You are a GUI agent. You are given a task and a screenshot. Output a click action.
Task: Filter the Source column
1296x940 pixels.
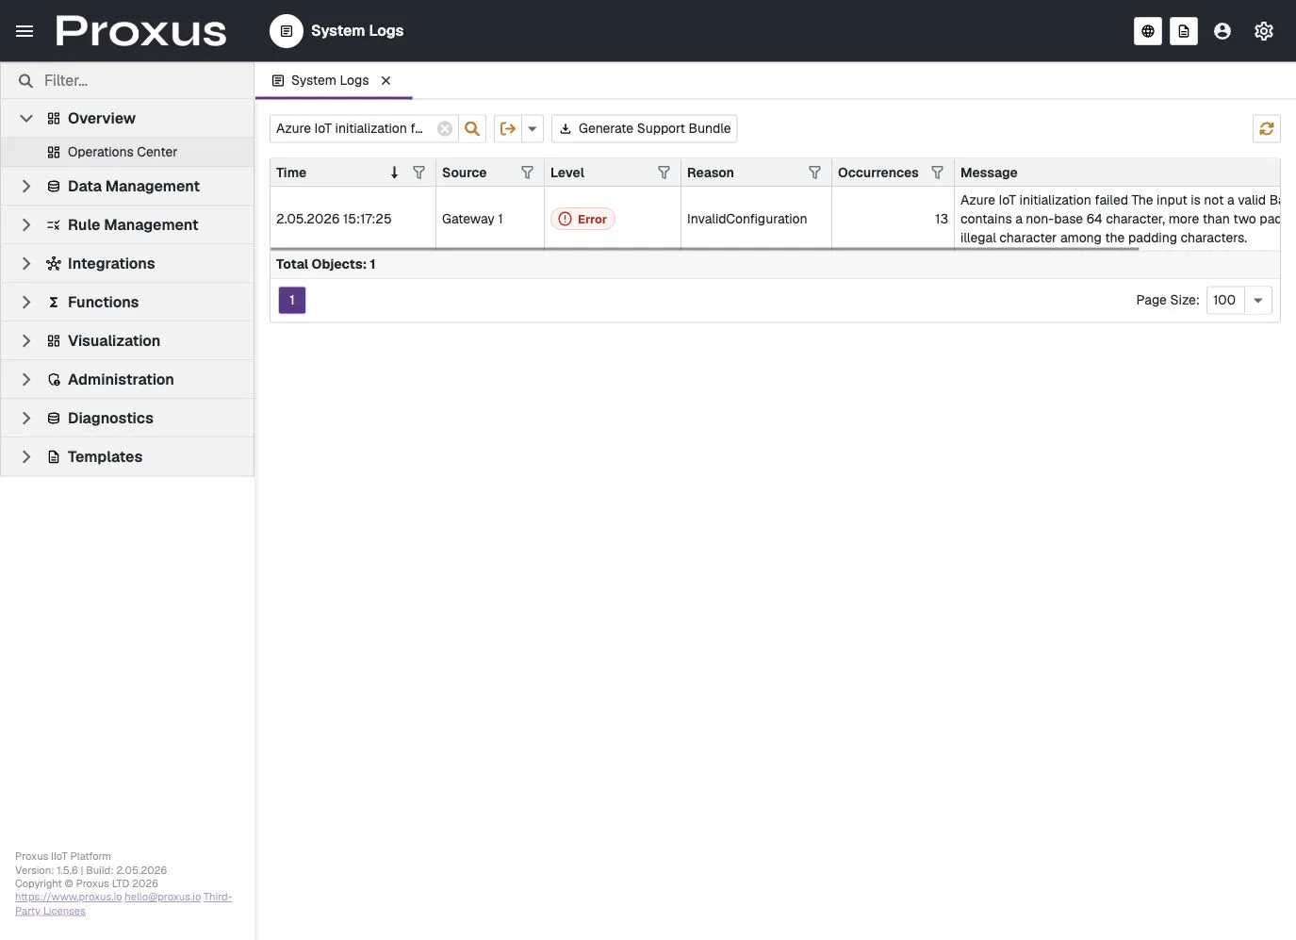click(528, 173)
